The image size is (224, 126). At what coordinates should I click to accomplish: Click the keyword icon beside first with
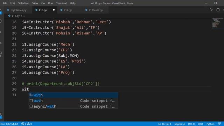[31, 95]
